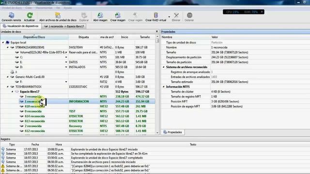Click the CPU/RAM monitor widget
The height and width of the screenshot is (174, 310).
[x=244, y=12]
